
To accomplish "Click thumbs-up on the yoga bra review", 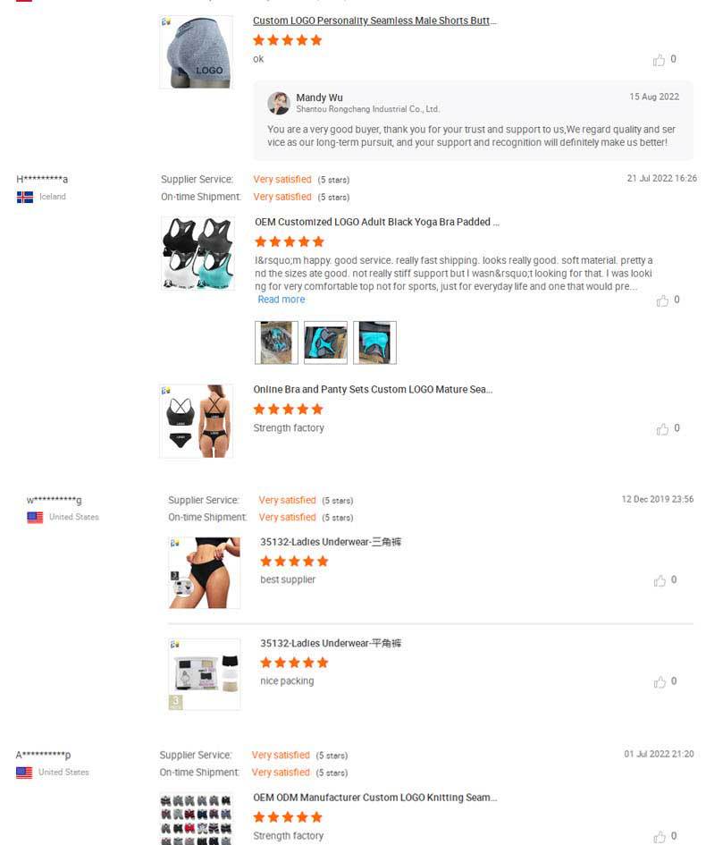I will click(x=662, y=300).
